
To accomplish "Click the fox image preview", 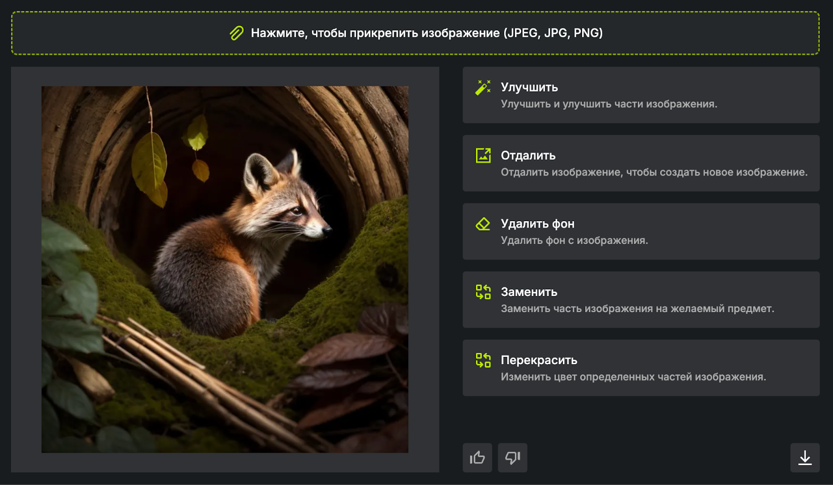I will pyautogui.click(x=225, y=269).
